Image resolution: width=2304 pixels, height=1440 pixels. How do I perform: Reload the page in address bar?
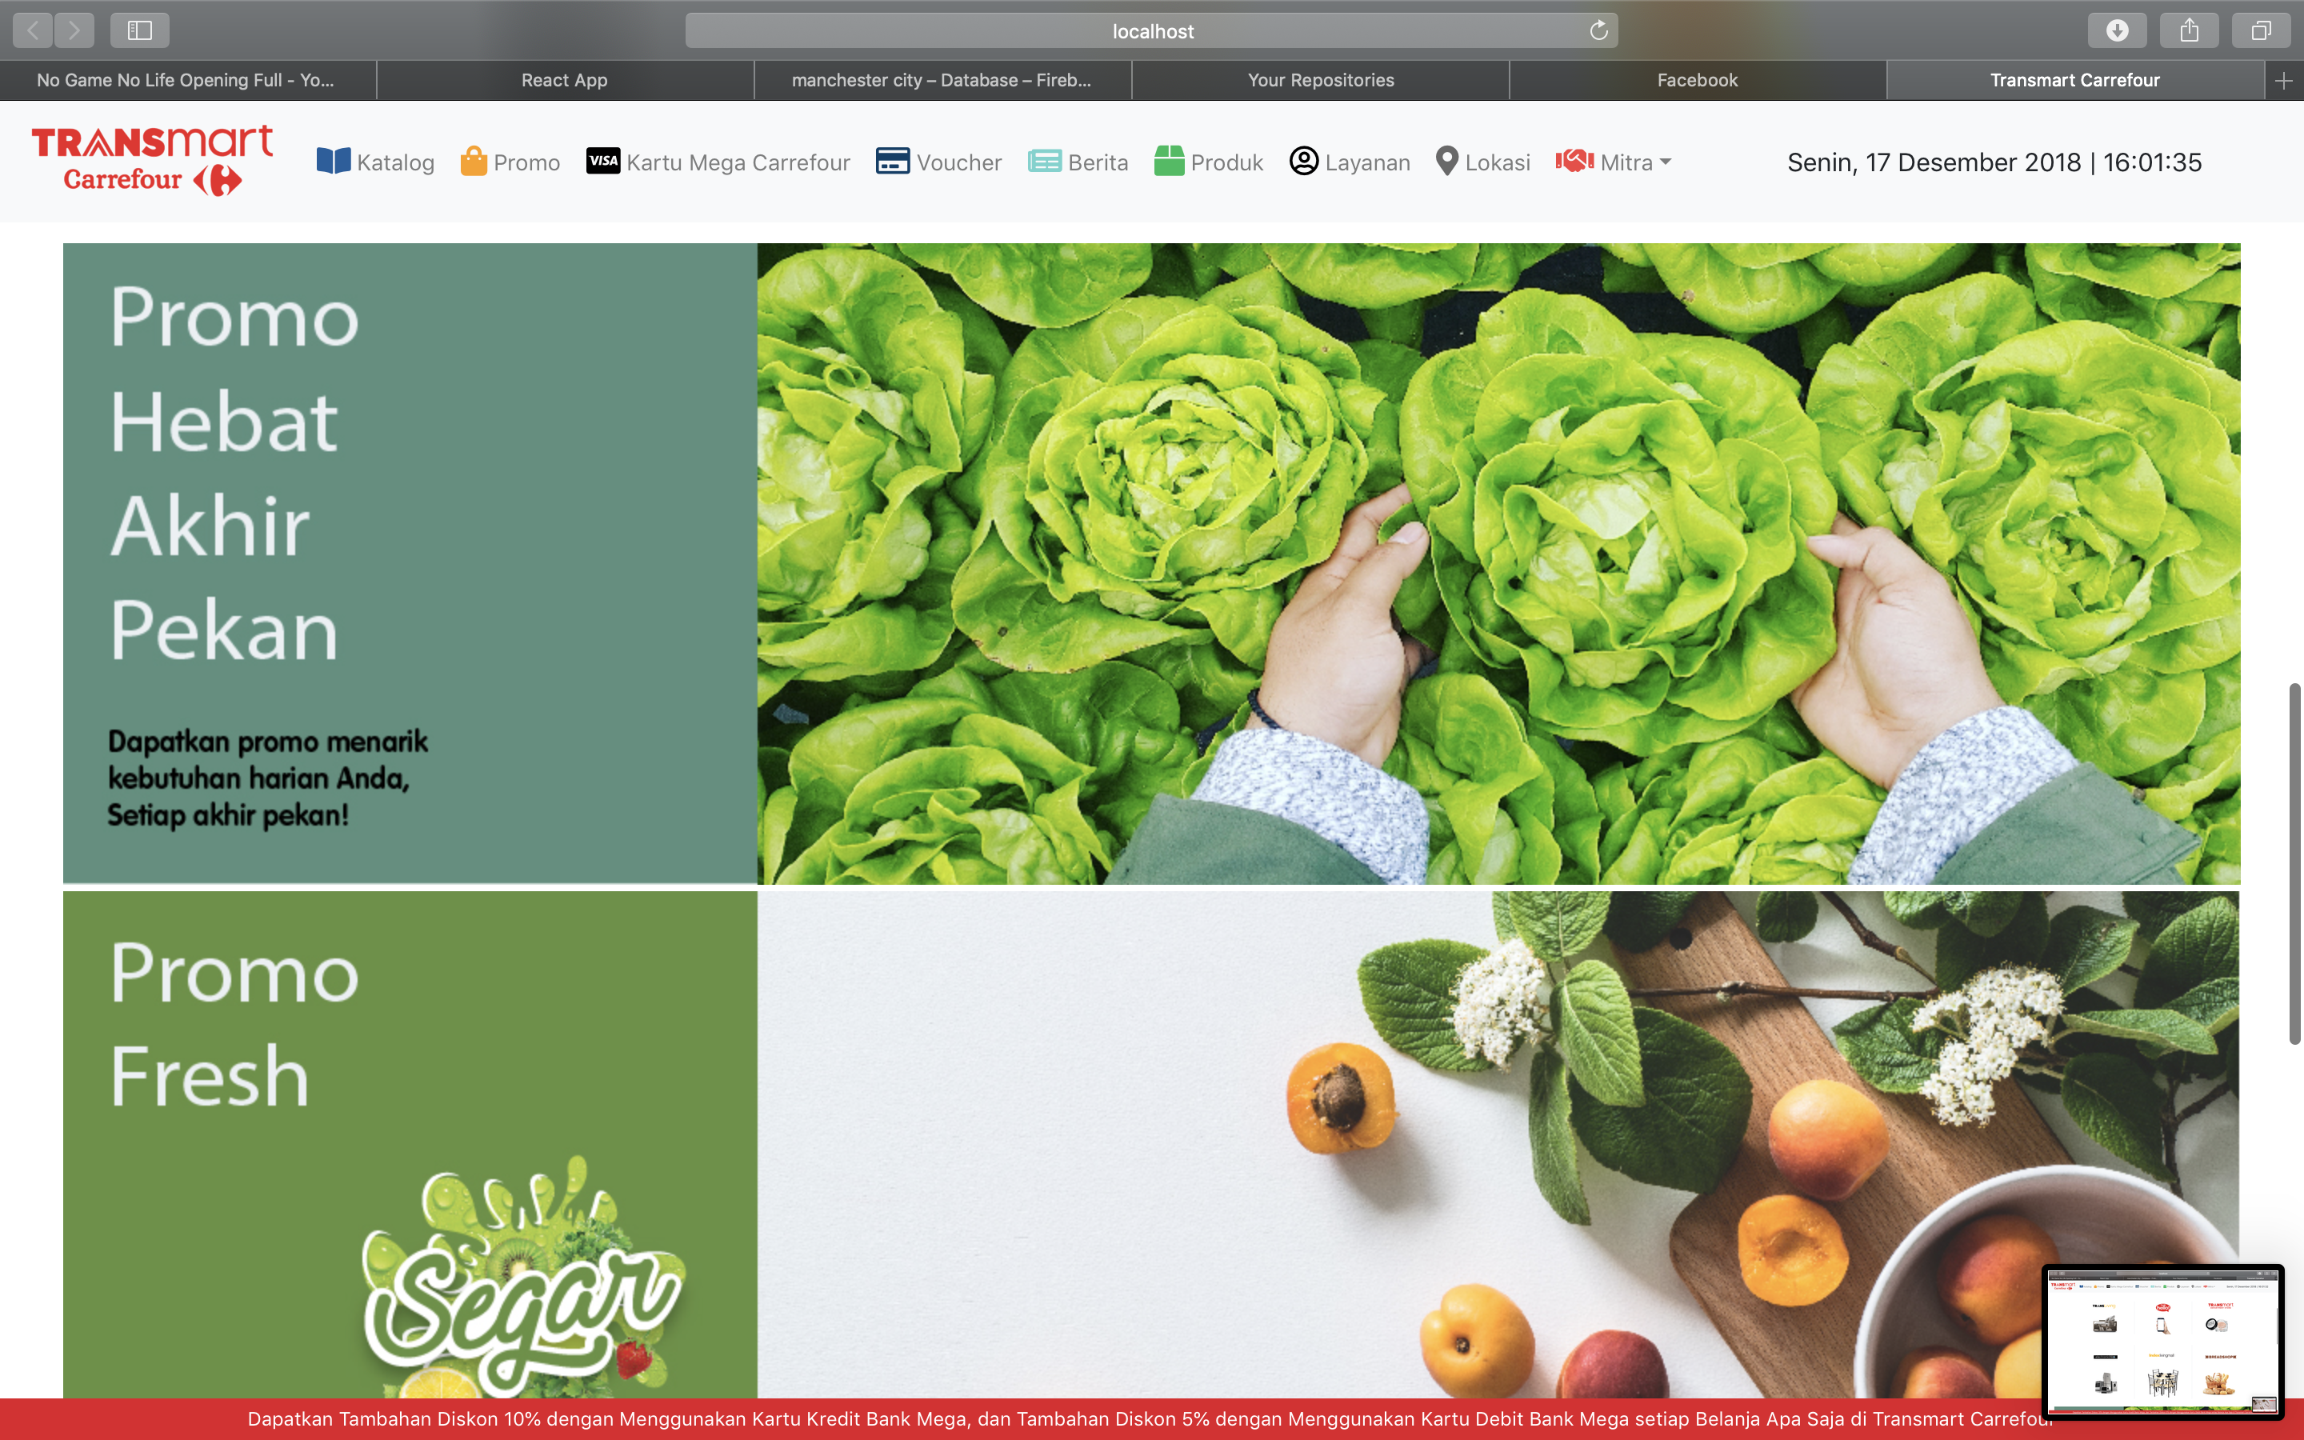point(1598,30)
